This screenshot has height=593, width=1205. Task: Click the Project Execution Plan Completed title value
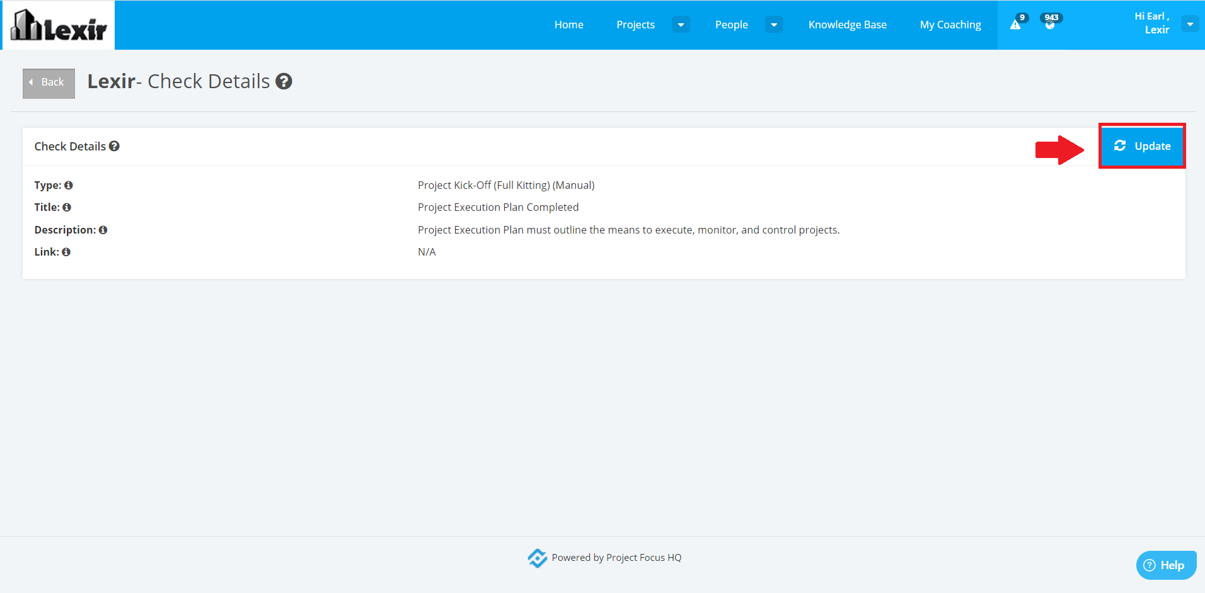click(498, 207)
